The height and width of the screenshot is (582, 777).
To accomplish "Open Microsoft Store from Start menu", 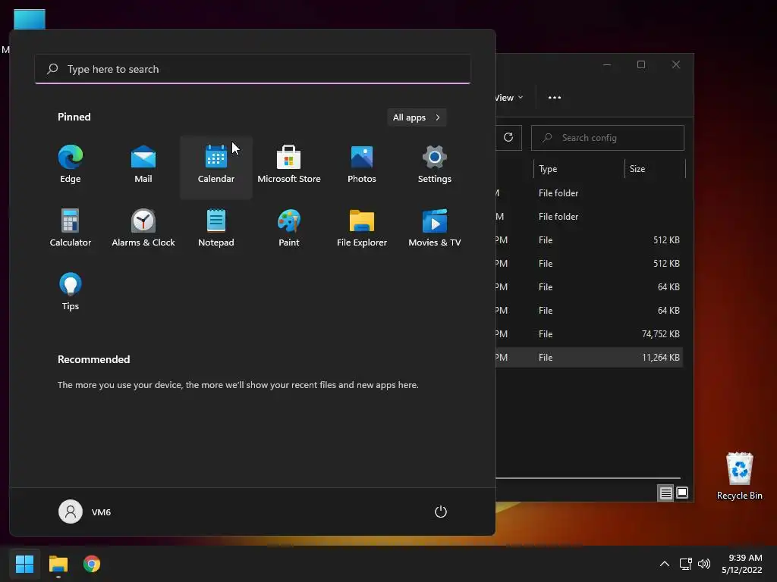I will click(x=289, y=165).
